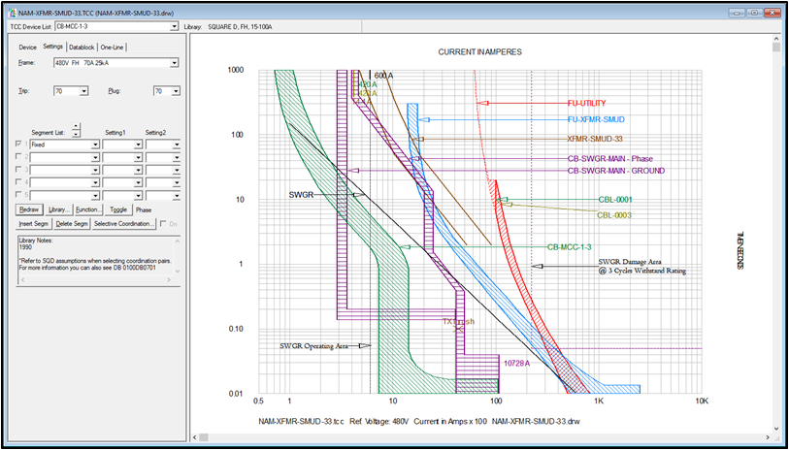Select the CB-MCC-1-3 curve label on chart
Viewport: 789px width, 450px height.
pos(570,247)
